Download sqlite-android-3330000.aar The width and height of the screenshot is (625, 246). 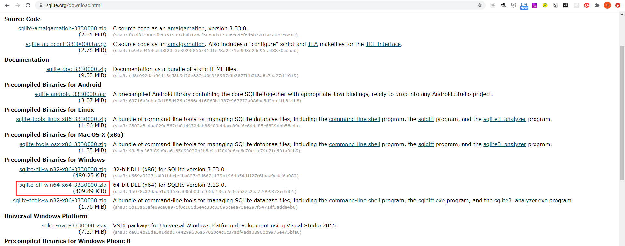[70, 94]
